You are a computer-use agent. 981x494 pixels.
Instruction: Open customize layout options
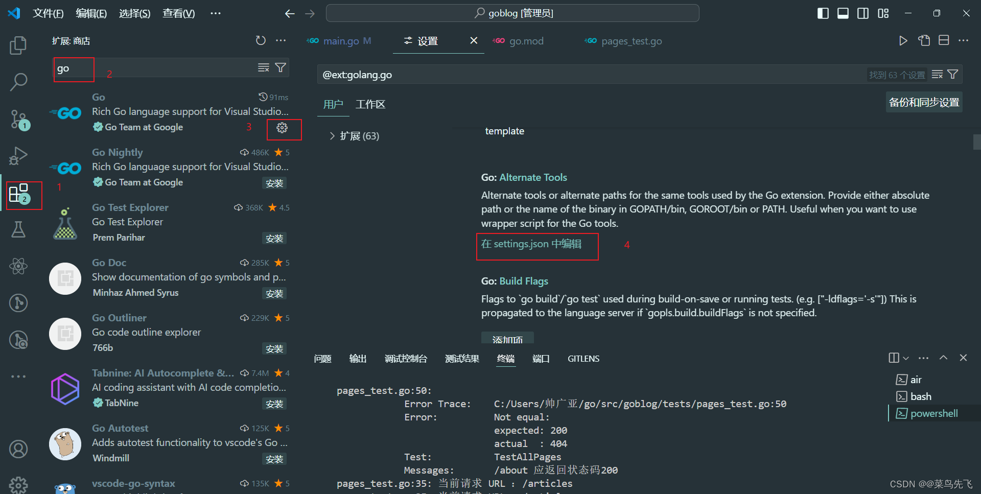coord(883,13)
